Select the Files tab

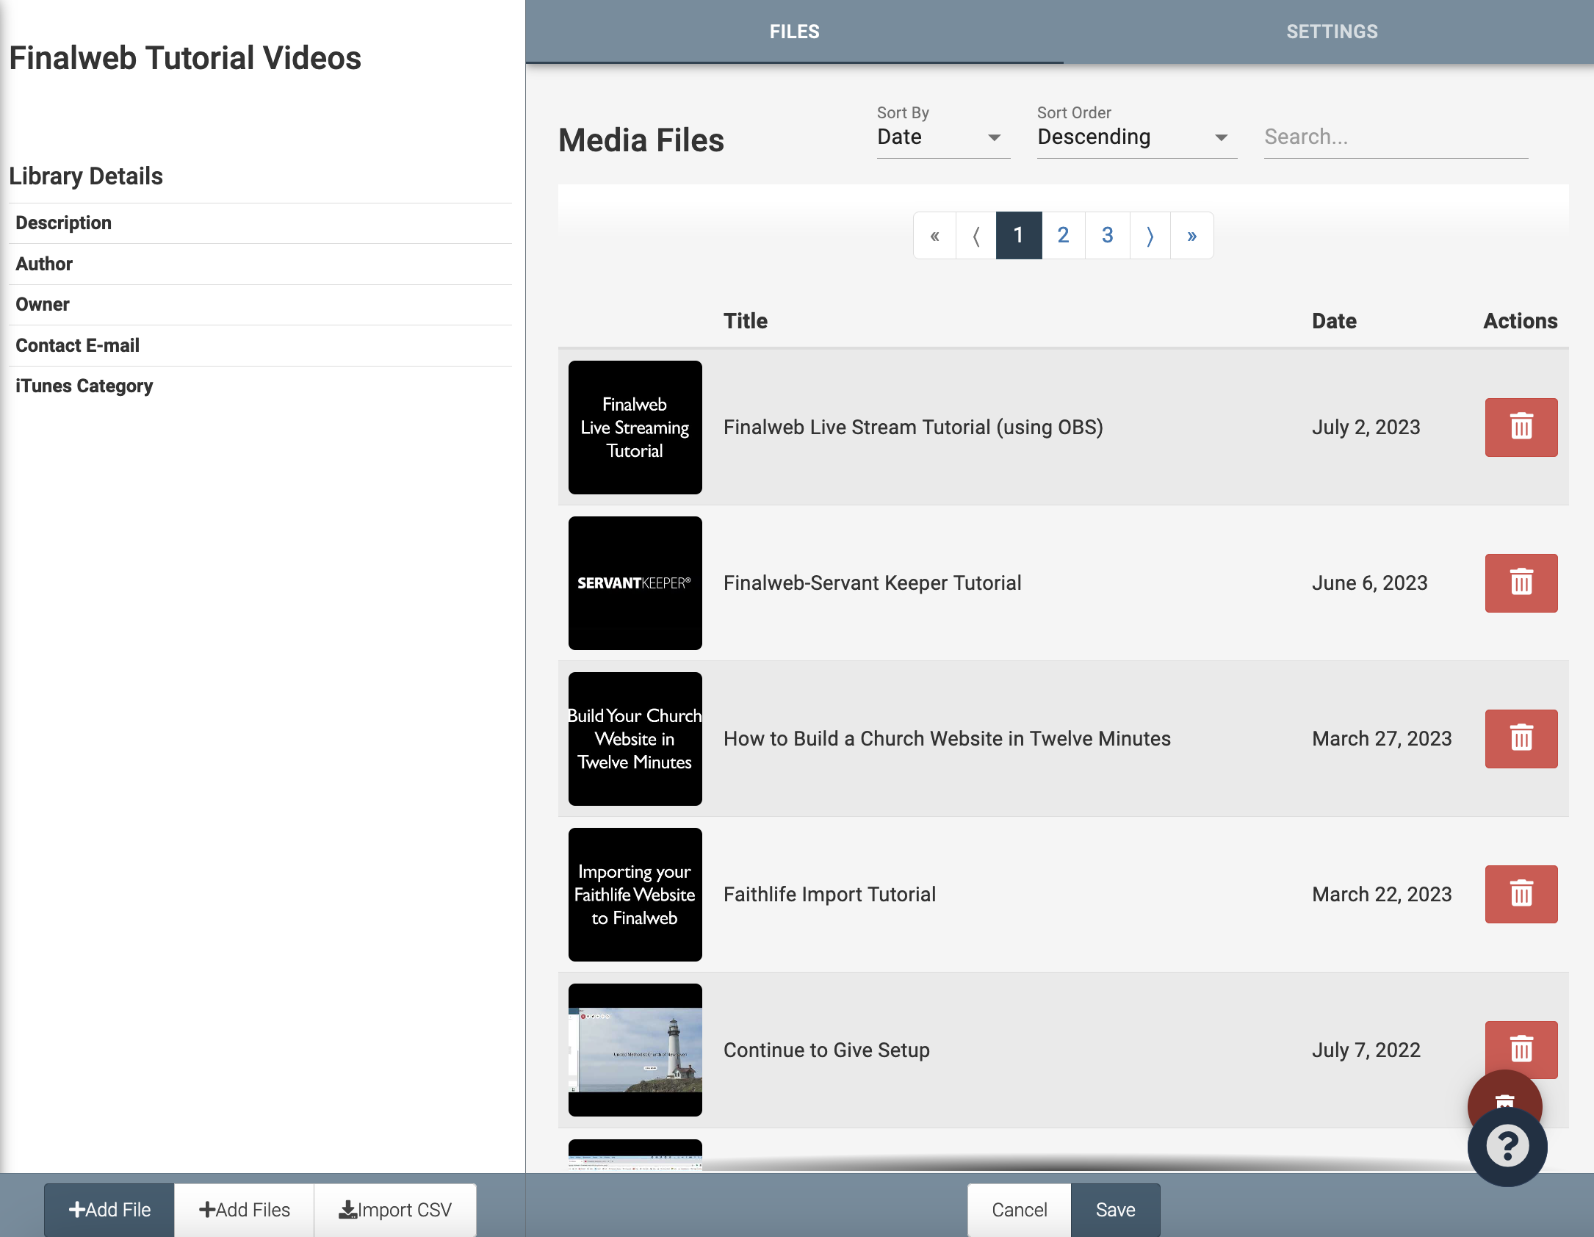[x=794, y=32]
